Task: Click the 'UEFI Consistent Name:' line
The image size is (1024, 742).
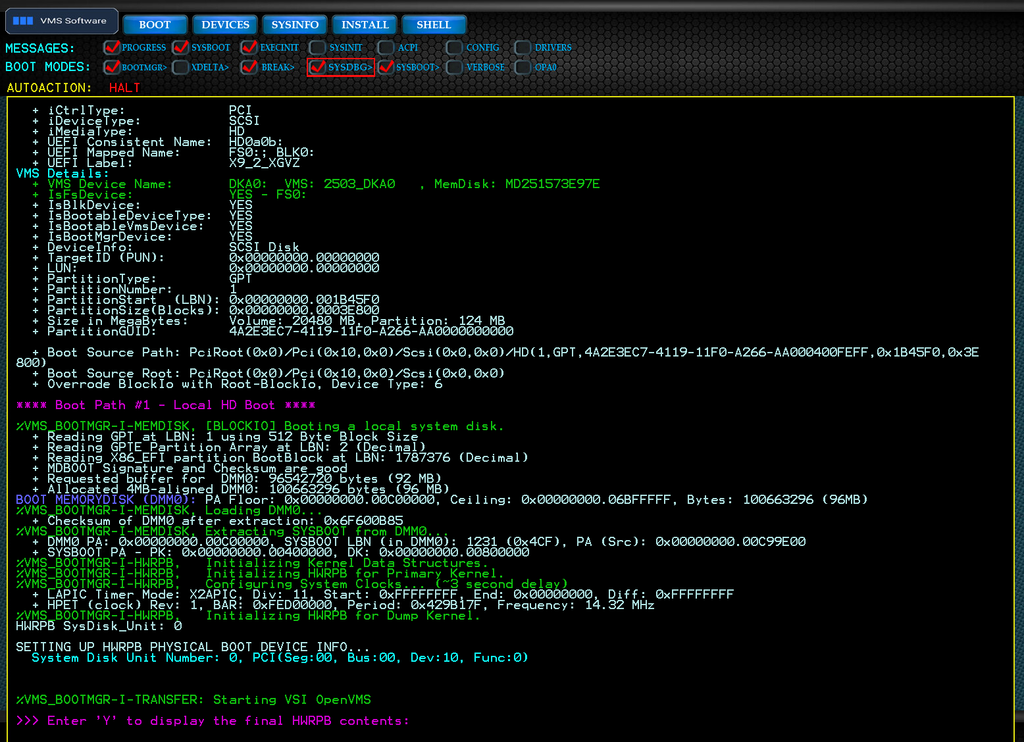Action: click(x=157, y=142)
